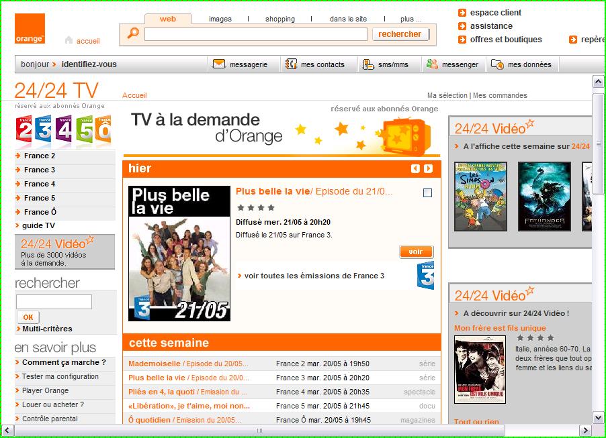Viewport: 606px width, 438px height.
Task: Open the Pathfinder movie poster
Action: coord(544,197)
